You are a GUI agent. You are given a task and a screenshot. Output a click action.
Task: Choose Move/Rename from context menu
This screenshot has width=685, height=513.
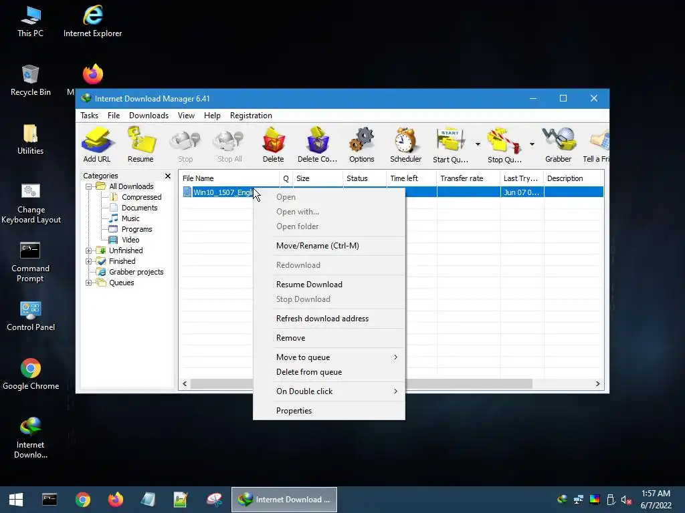329,246
